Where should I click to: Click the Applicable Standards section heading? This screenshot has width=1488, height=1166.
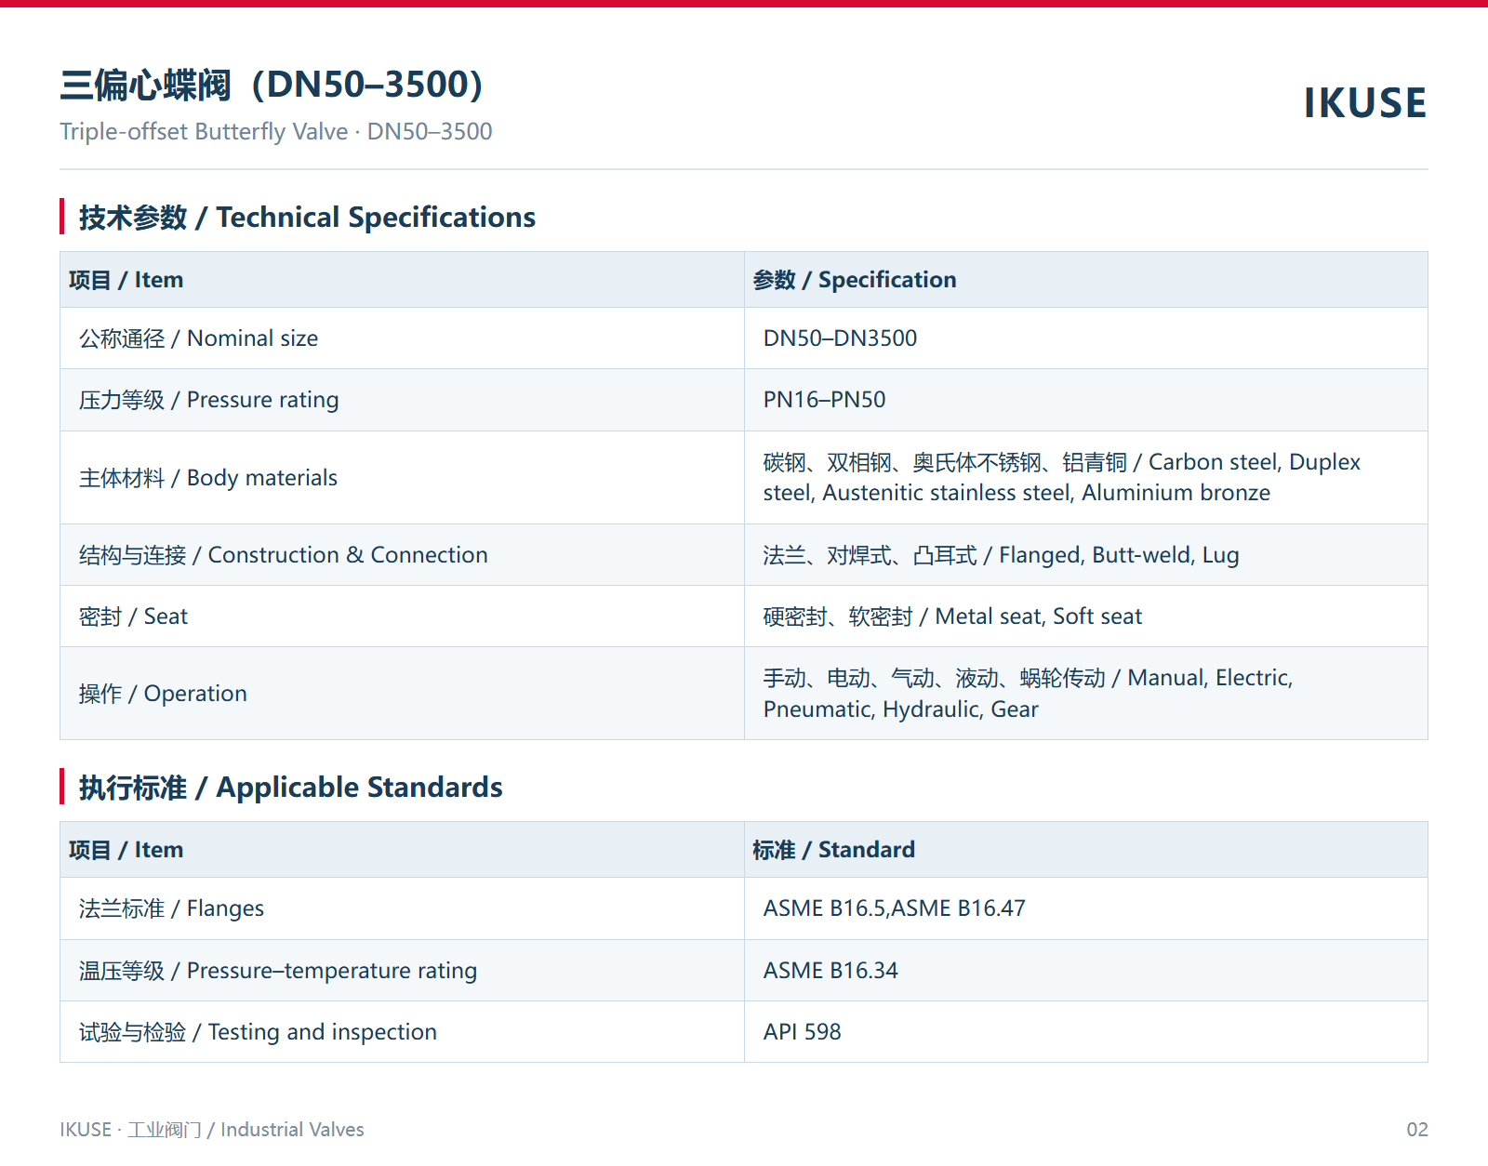point(290,788)
